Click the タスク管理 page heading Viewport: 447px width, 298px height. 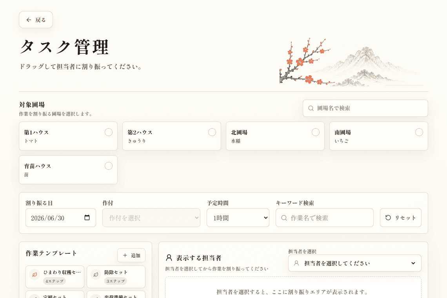coord(64,47)
